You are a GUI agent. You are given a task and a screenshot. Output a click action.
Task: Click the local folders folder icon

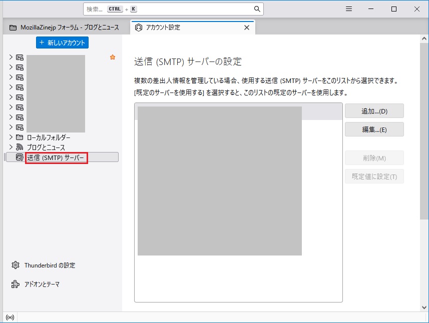(x=20, y=137)
